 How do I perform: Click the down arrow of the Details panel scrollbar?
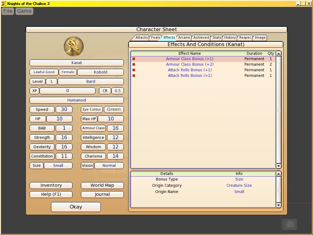point(278,205)
